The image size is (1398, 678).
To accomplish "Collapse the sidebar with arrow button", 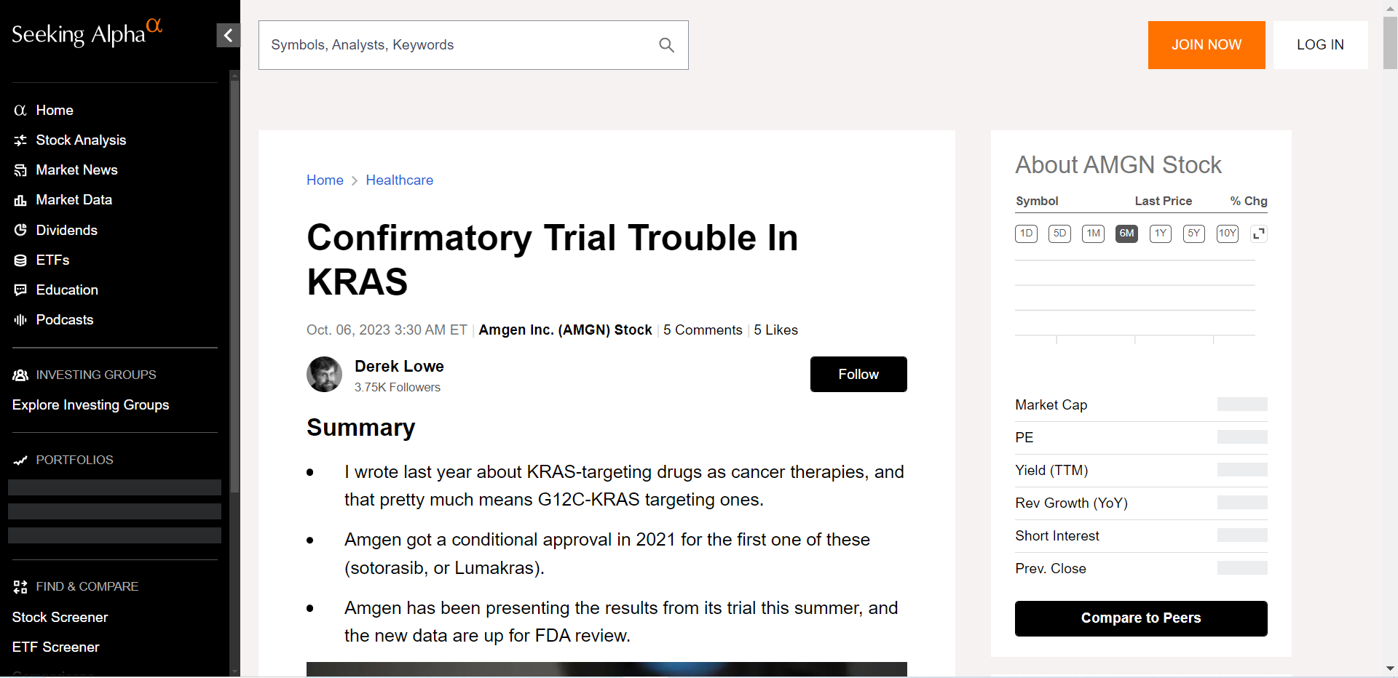I will pyautogui.click(x=228, y=35).
